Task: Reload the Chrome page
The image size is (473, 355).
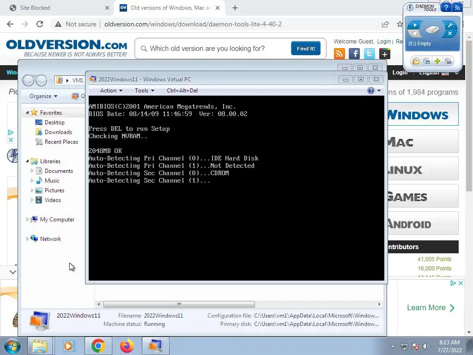Action: [x=40, y=24]
